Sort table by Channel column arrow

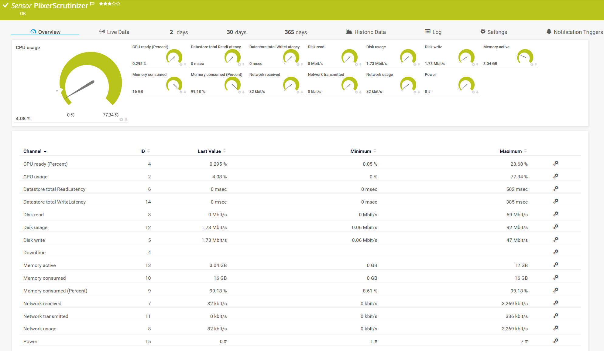coord(45,151)
